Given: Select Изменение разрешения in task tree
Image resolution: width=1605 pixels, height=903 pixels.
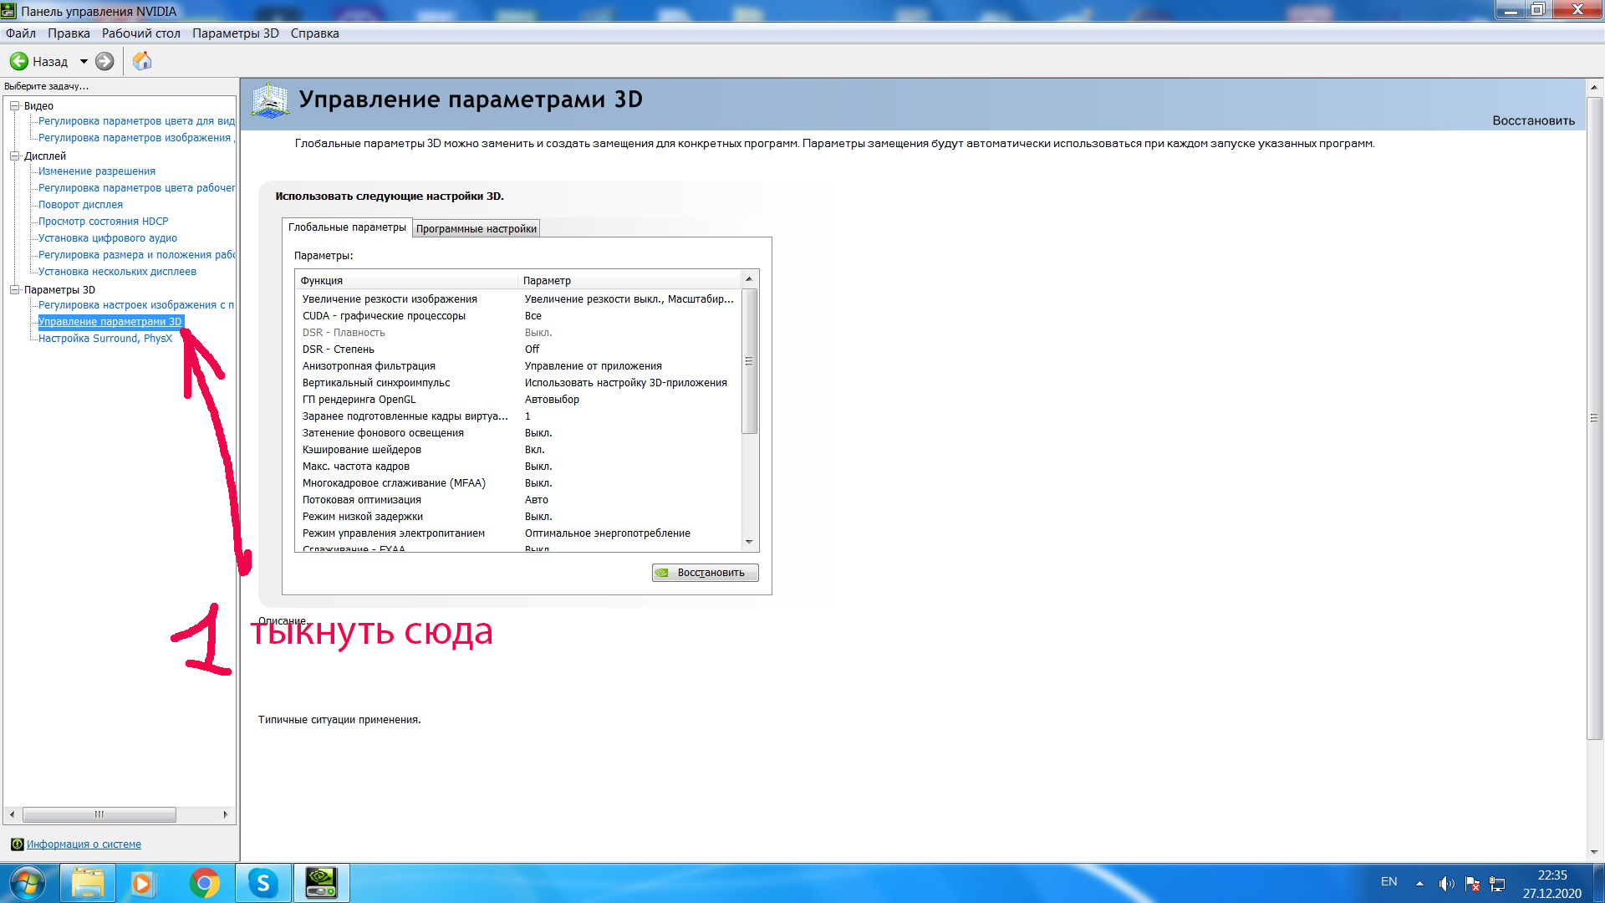Looking at the screenshot, I should [x=97, y=171].
